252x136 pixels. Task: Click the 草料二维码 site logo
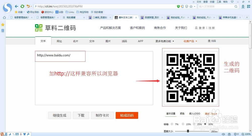point(55,28)
